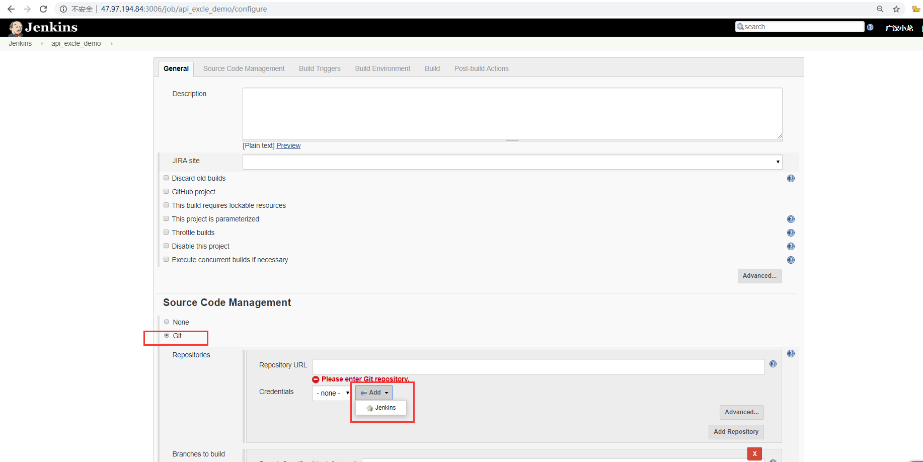Switch to Build Triggers tab

[320, 68]
